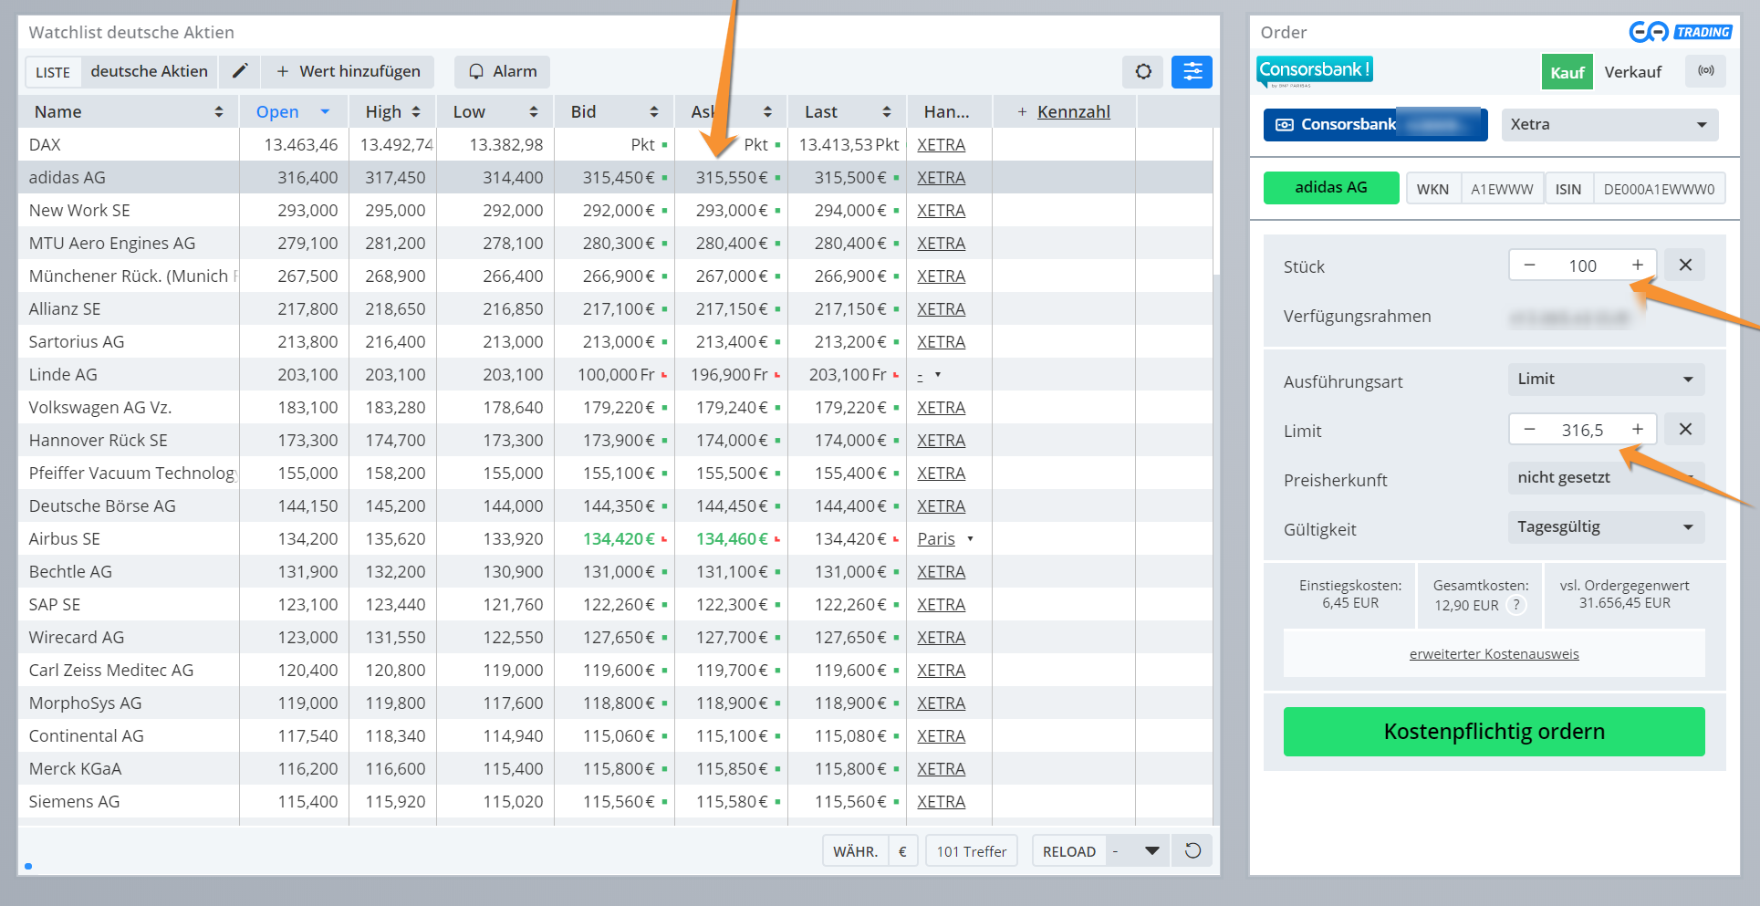Click the refresh icon beside RELOAD
1760x906 pixels.
[x=1192, y=850]
